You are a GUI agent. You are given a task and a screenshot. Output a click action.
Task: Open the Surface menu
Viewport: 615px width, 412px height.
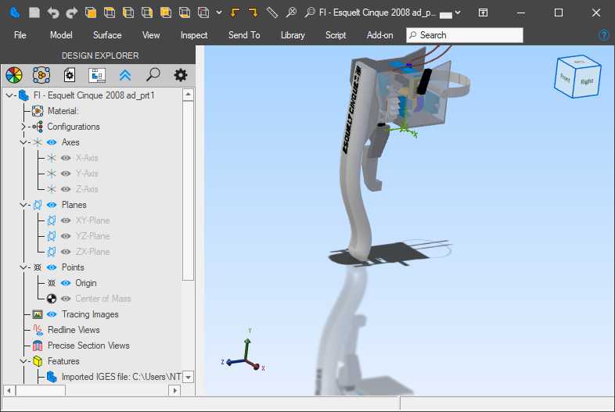[107, 35]
